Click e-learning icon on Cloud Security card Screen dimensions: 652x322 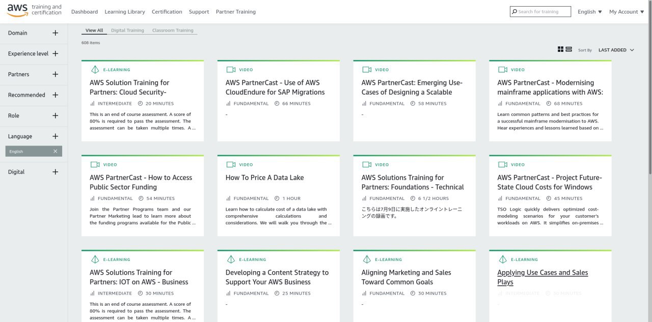tap(95, 70)
